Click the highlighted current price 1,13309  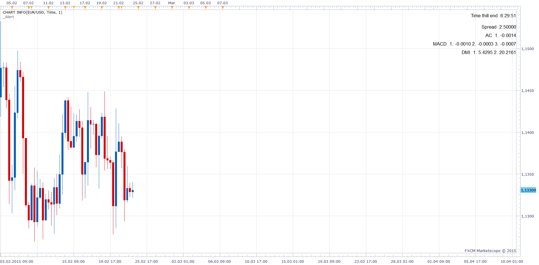pyautogui.click(x=529, y=190)
